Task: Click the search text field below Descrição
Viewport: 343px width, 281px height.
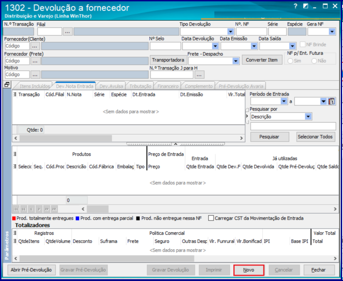Action: (293, 127)
